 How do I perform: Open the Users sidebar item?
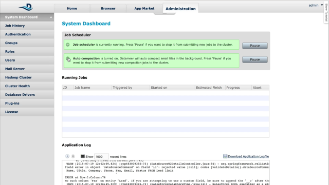[x=27, y=60]
